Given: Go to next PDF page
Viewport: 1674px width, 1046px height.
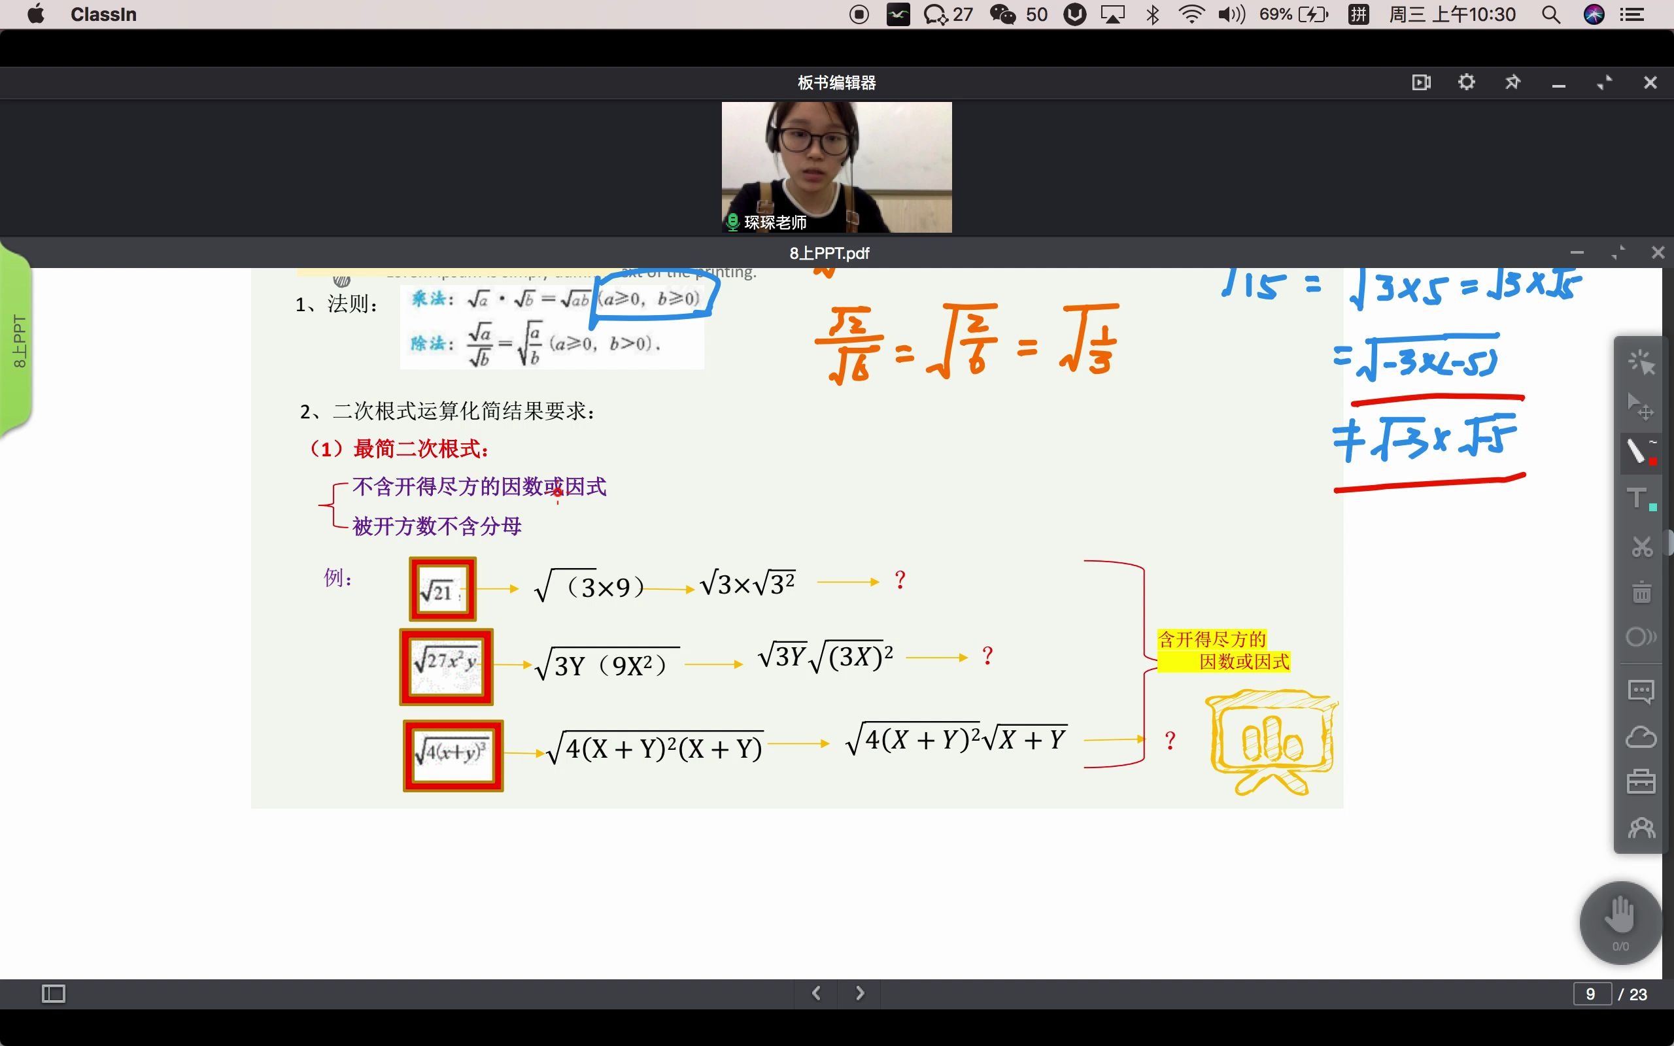Looking at the screenshot, I should point(860,994).
